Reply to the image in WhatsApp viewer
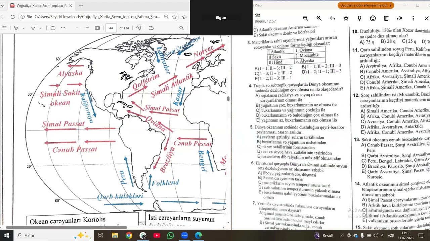The height and width of the screenshot is (241, 430). 333,18
